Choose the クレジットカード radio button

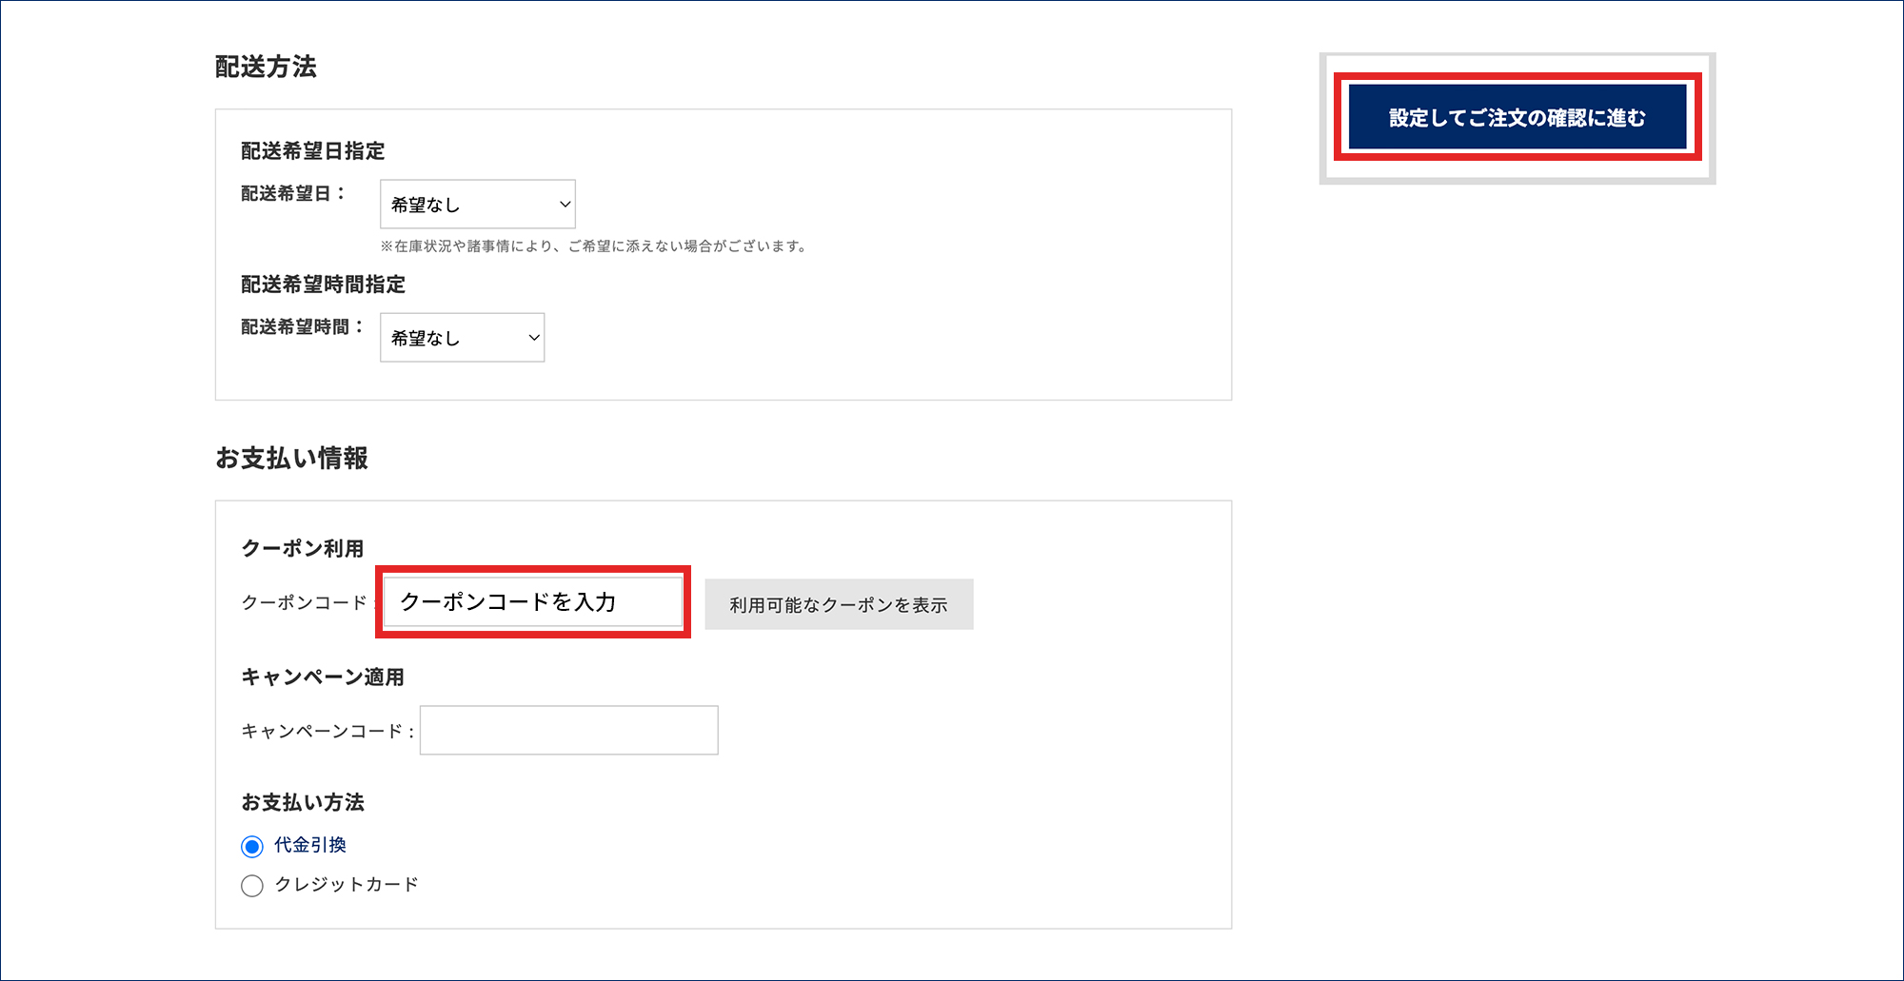tap(252, 886)
